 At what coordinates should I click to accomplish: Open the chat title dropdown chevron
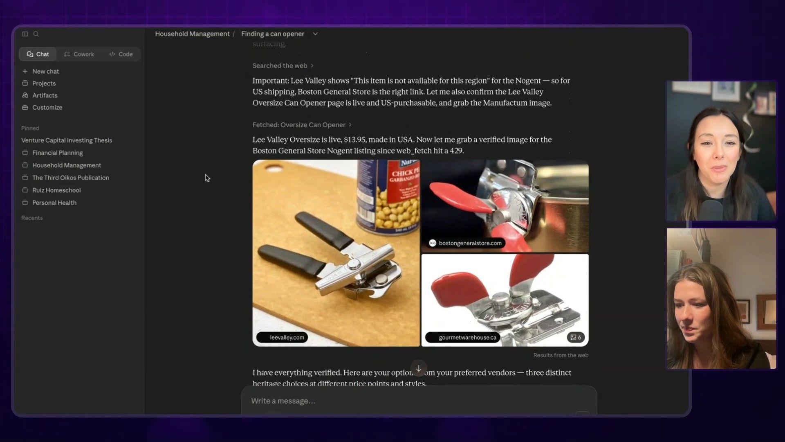click(x=315, y=34)
